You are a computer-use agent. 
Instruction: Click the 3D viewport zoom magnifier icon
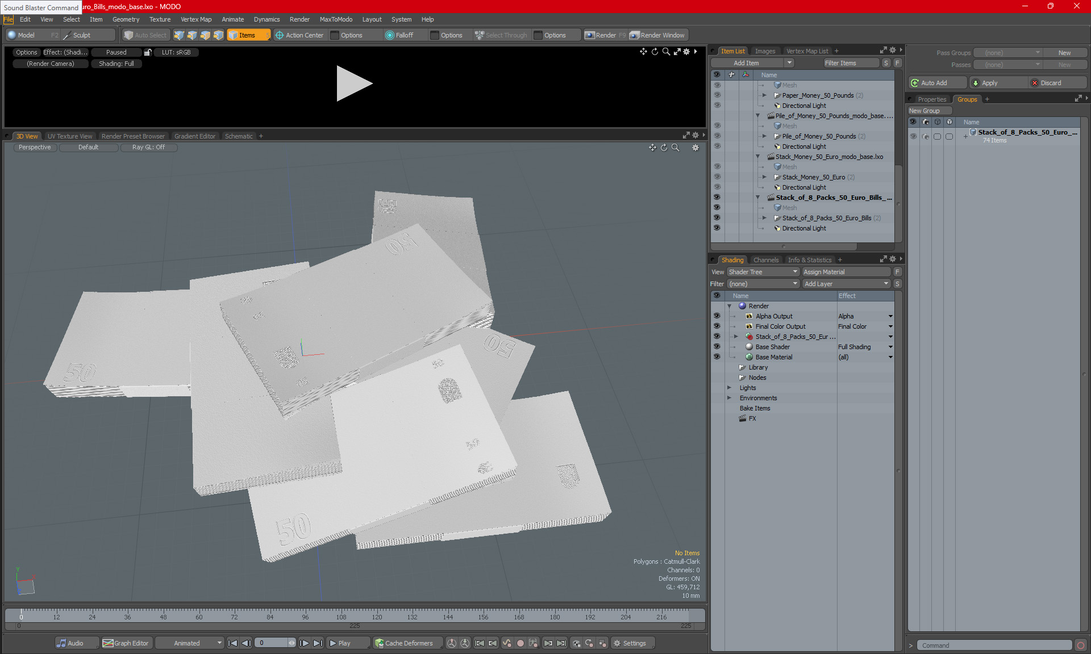point(675,148)
